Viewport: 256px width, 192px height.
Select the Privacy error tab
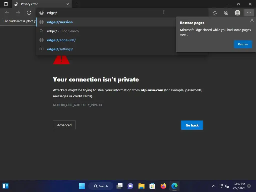pyautogui.click(x=42, y=4)
